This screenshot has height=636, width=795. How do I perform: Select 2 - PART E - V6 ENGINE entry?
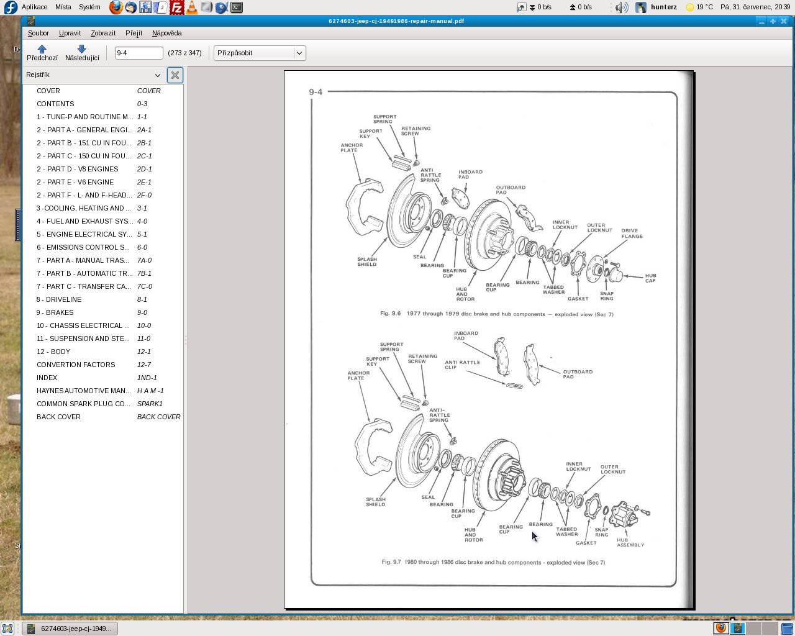click(103, 182)
